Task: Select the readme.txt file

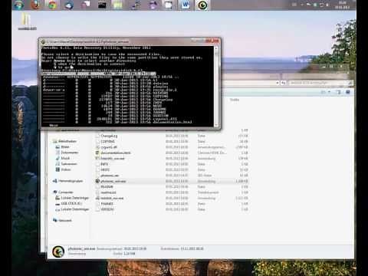Action: (x=108, y=192)
